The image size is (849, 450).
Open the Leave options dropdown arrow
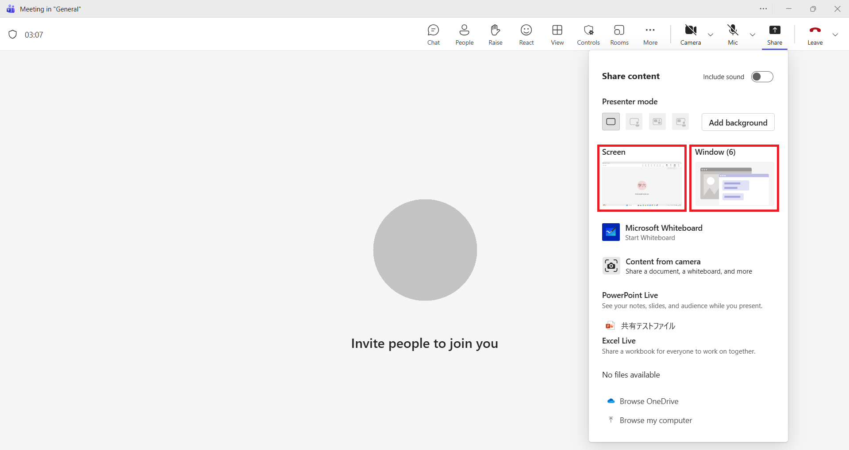[x=835, y=35]
